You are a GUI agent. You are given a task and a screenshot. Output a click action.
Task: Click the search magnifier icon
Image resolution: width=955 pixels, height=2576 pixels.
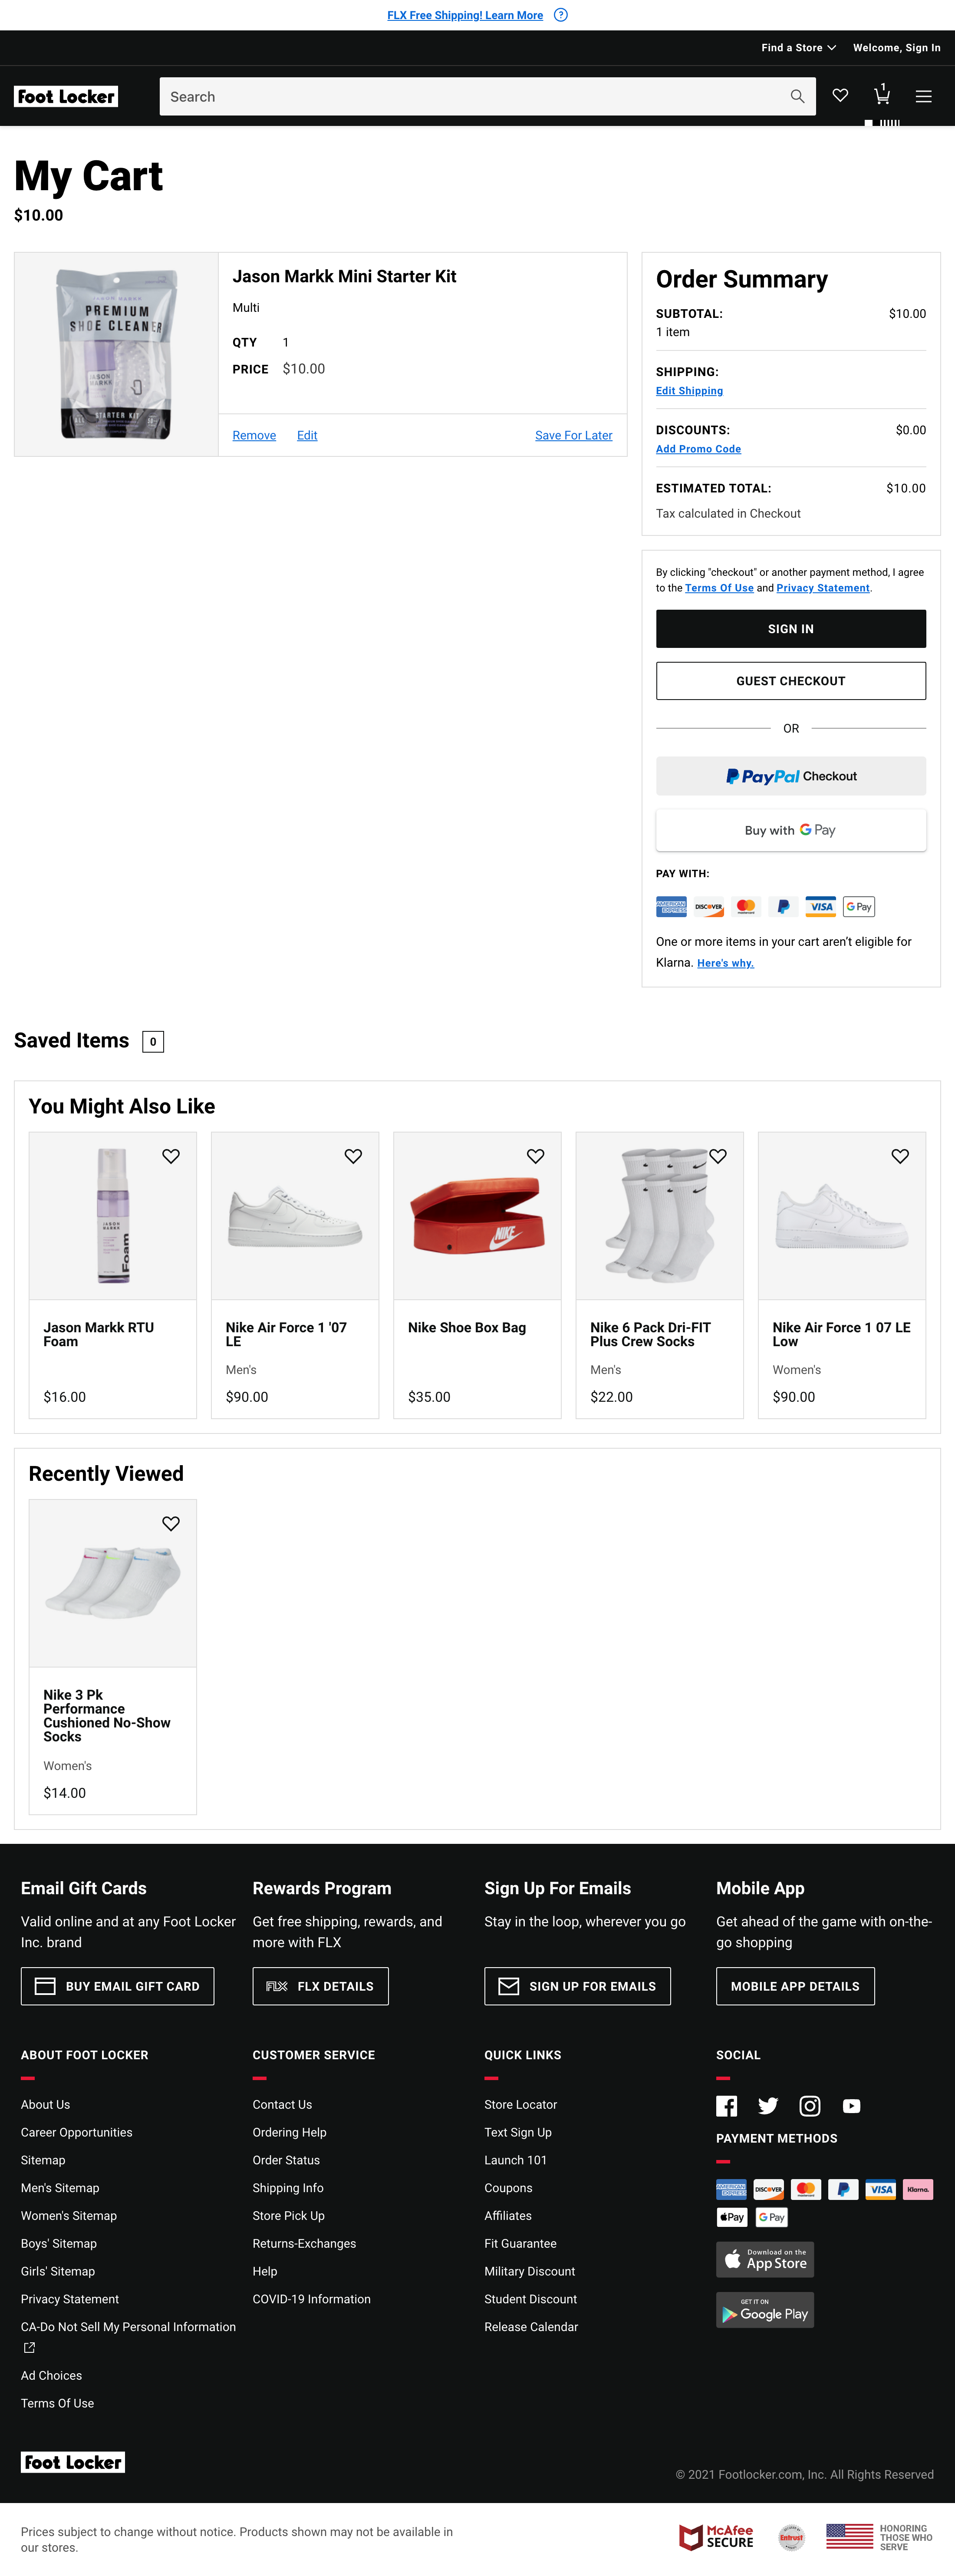click(797, 96)
